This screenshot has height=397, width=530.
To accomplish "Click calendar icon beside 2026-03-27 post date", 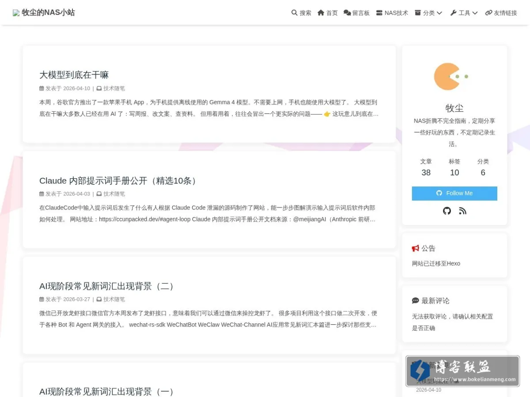I will click(42, 299).
